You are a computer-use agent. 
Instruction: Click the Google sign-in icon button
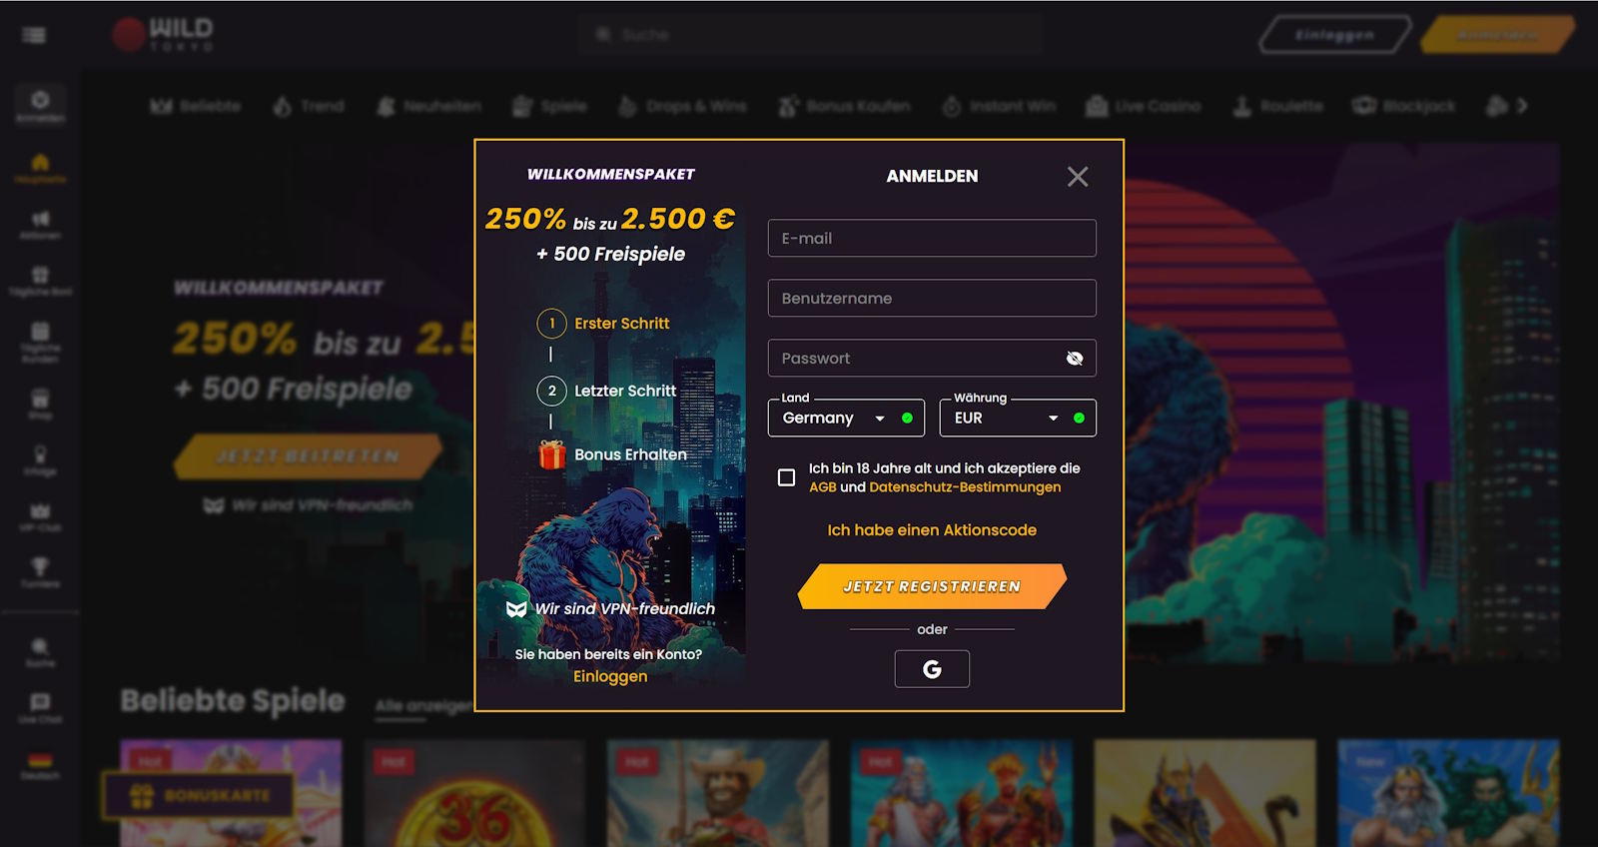point(932,669)
